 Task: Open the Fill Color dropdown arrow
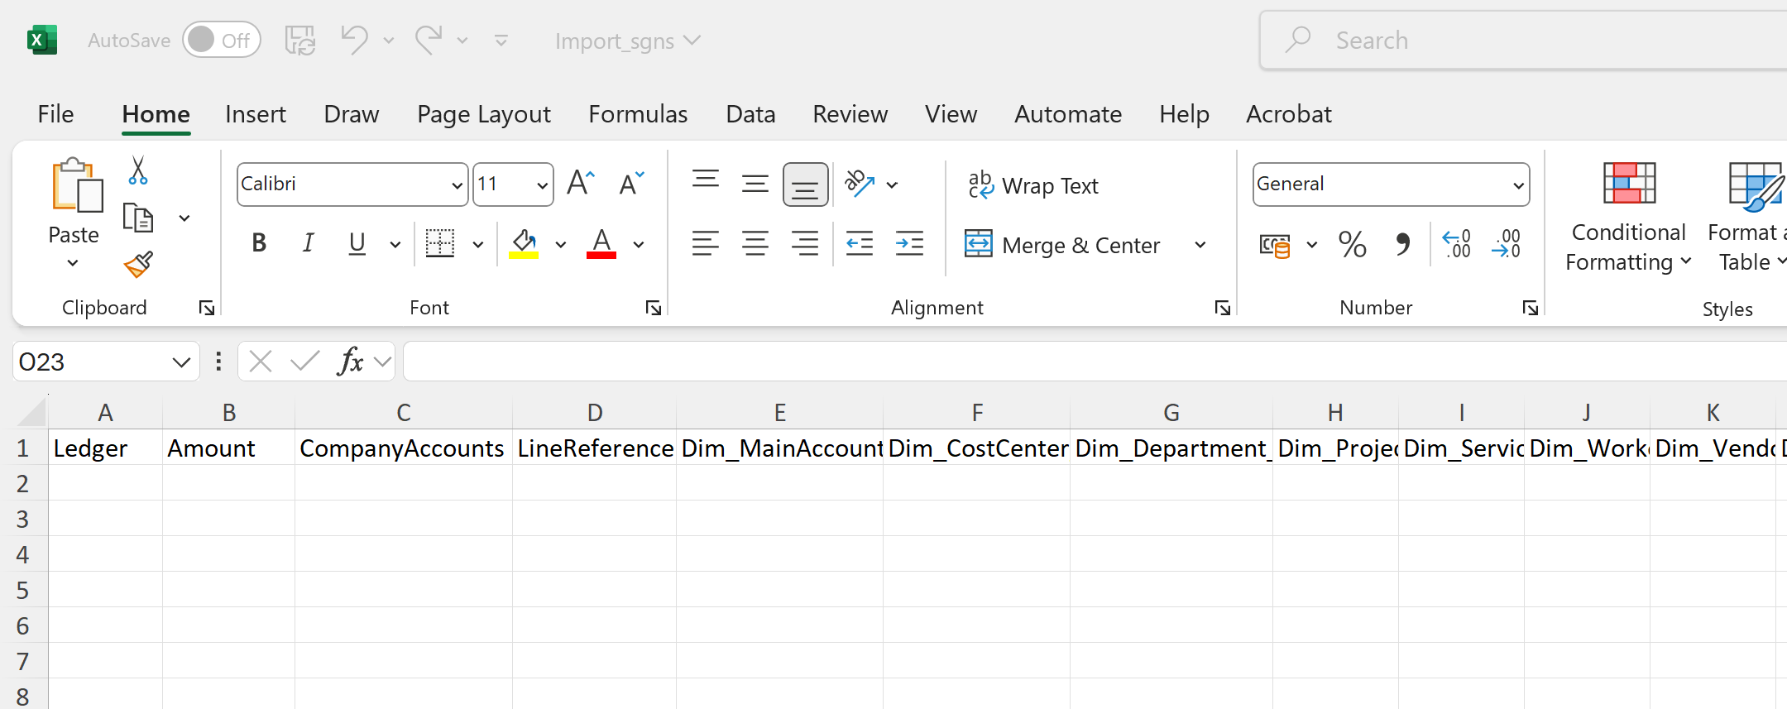[x=560, y=244]
